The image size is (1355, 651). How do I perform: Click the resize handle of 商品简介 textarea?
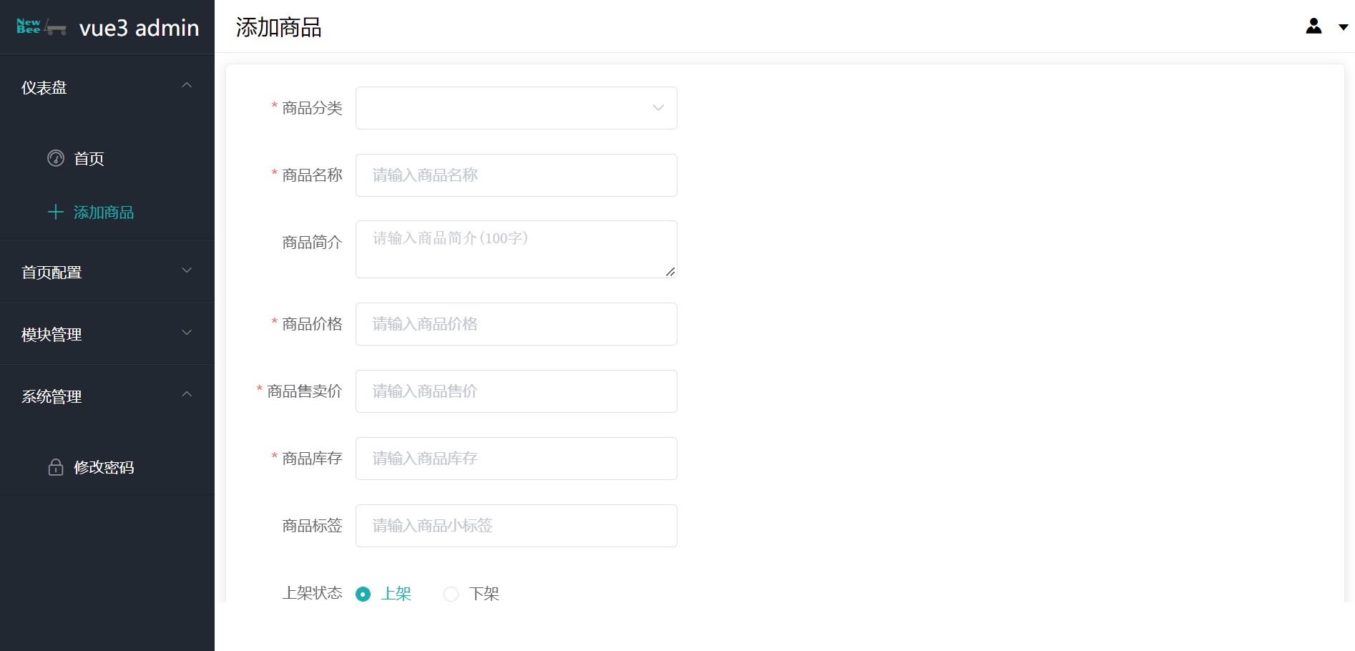671,273
